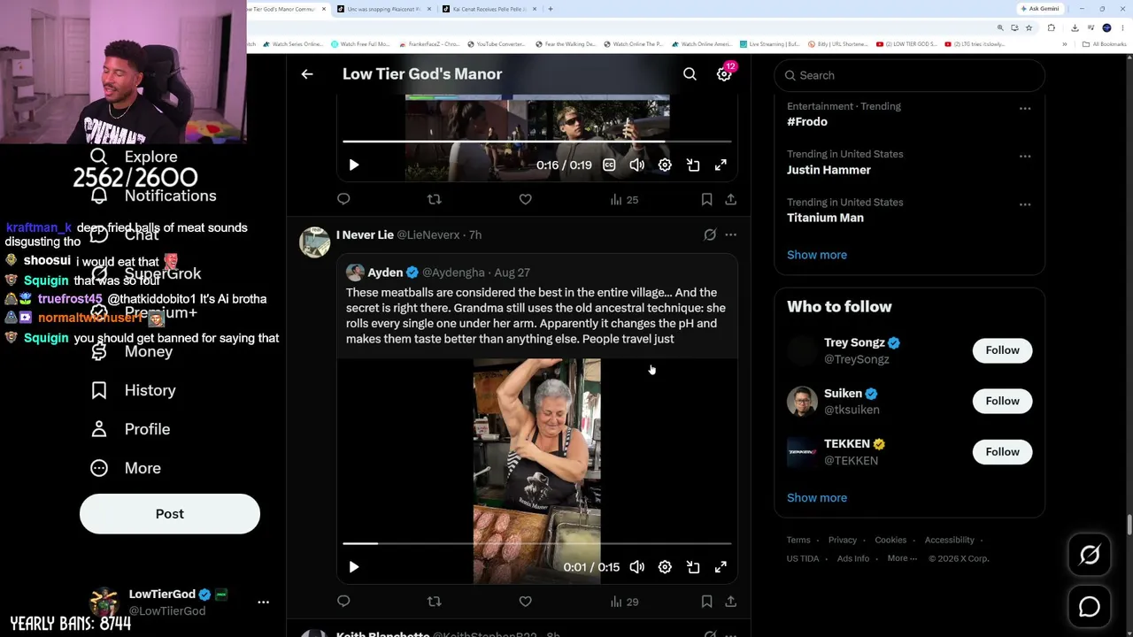The width and height of the screenshot is (1133, 637).
Task: Open History in the sidebar
Action: click(133, 390)
